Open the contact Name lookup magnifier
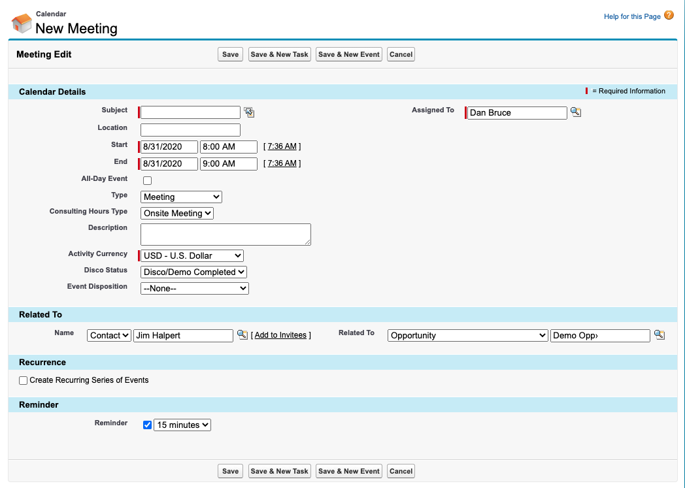 [242, 334]
